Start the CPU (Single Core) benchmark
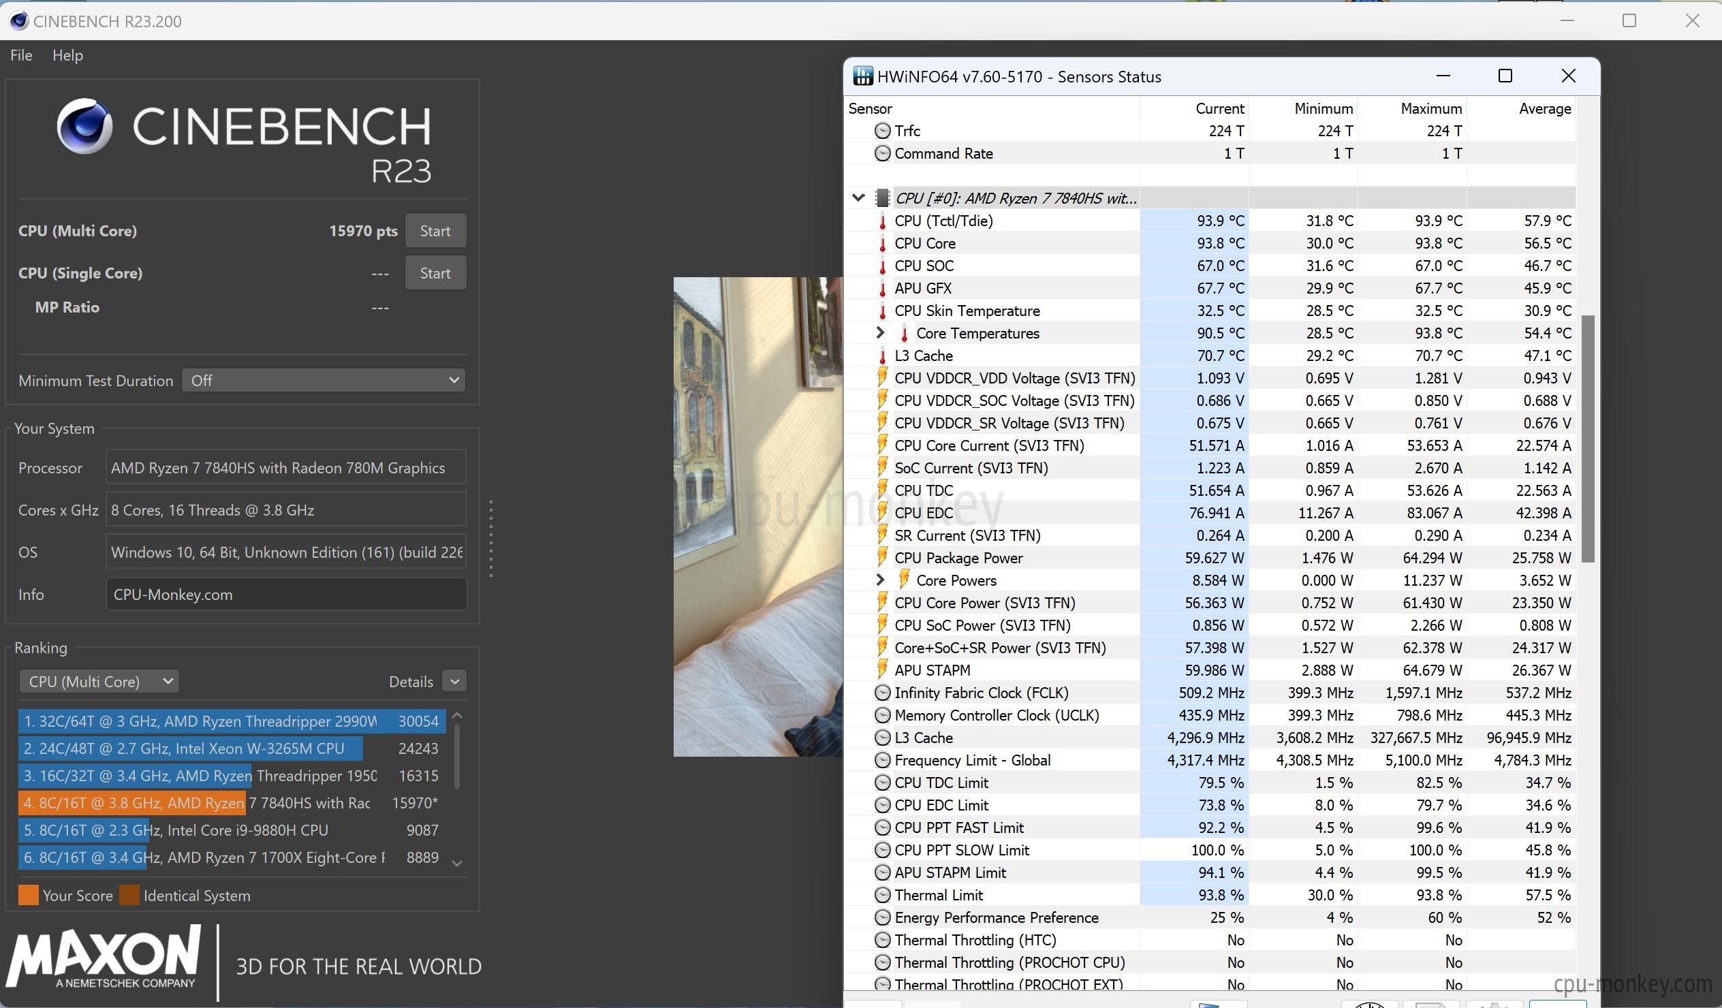The width and height of the screenshot is (1722, 1008). [435, 272]
